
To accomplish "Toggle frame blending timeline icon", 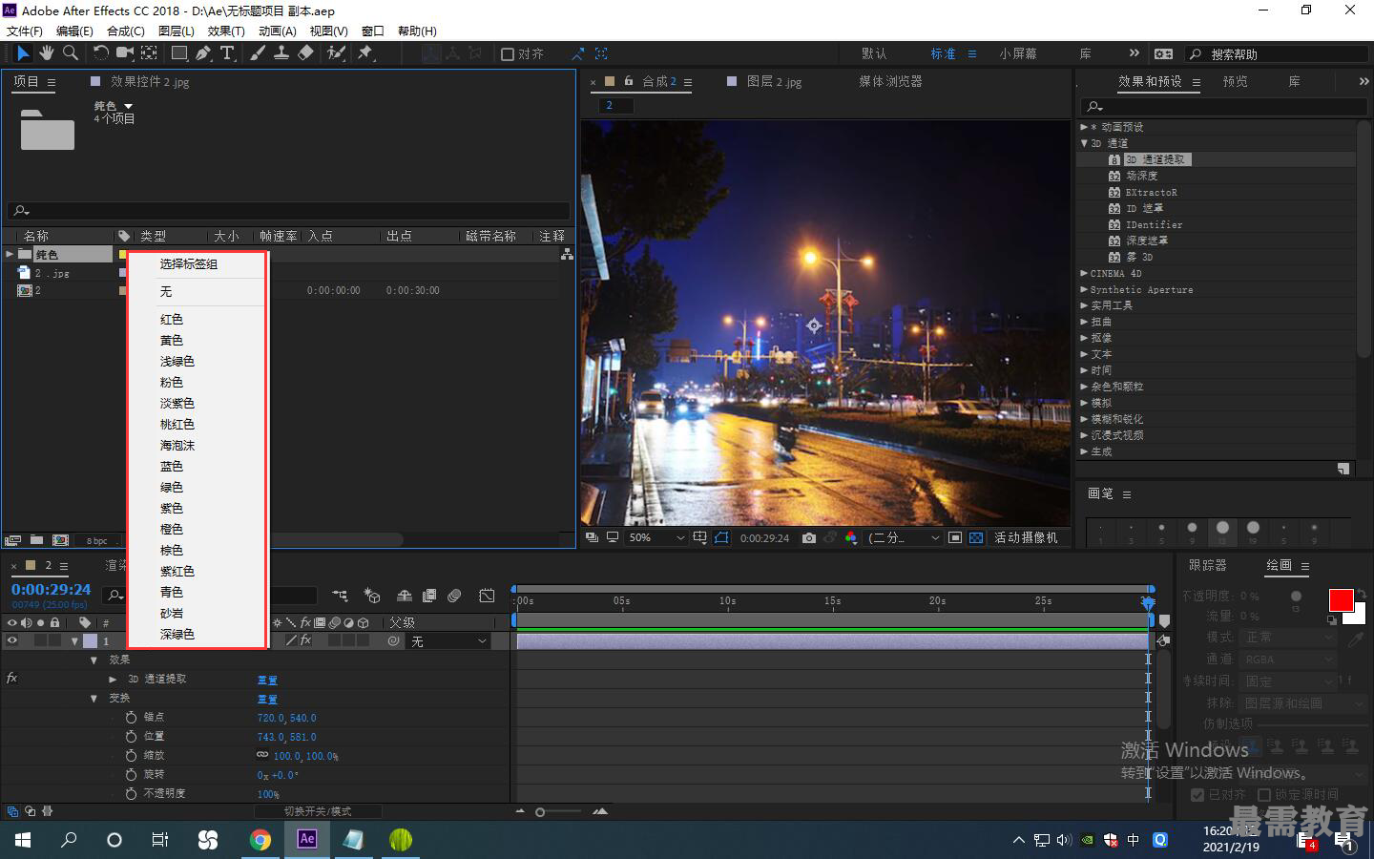I will [x=429, y=596].
